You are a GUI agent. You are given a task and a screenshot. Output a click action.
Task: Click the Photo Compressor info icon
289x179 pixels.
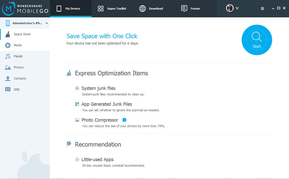pos(124,120)
